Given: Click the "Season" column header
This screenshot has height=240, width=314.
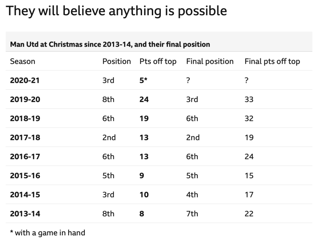Looking at the screenshot, I should (x=22, y=61).
